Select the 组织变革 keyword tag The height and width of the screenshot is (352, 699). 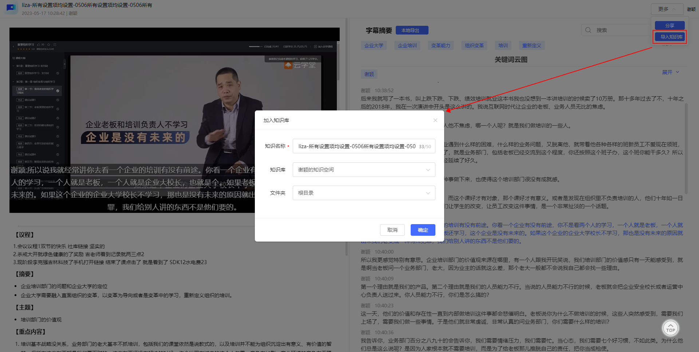(474, 45)
